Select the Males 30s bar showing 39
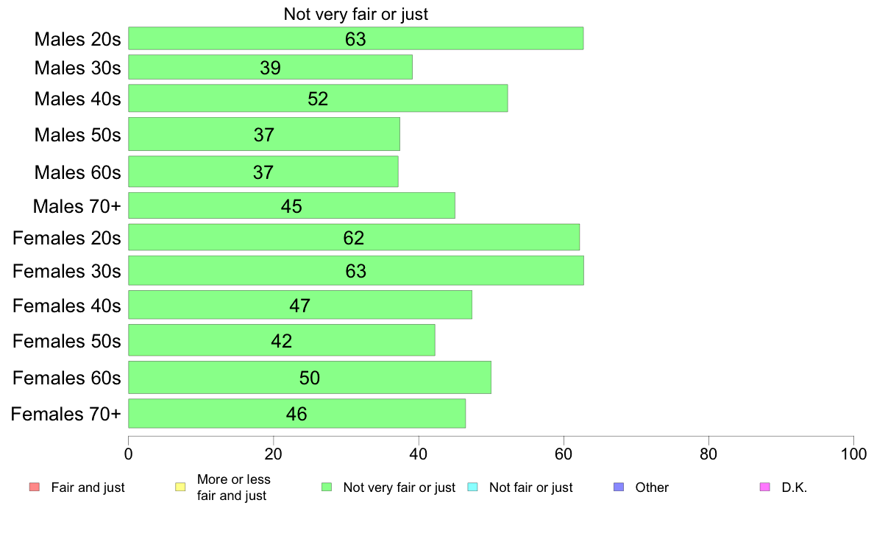This screenshot has width=874, height=542. click(x=270, y=67)
